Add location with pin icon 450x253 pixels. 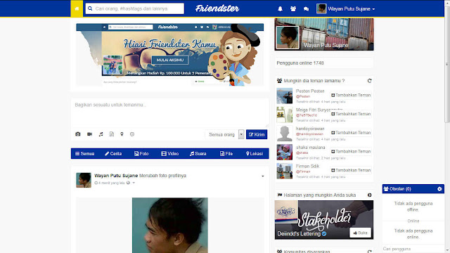click(122, 134)
